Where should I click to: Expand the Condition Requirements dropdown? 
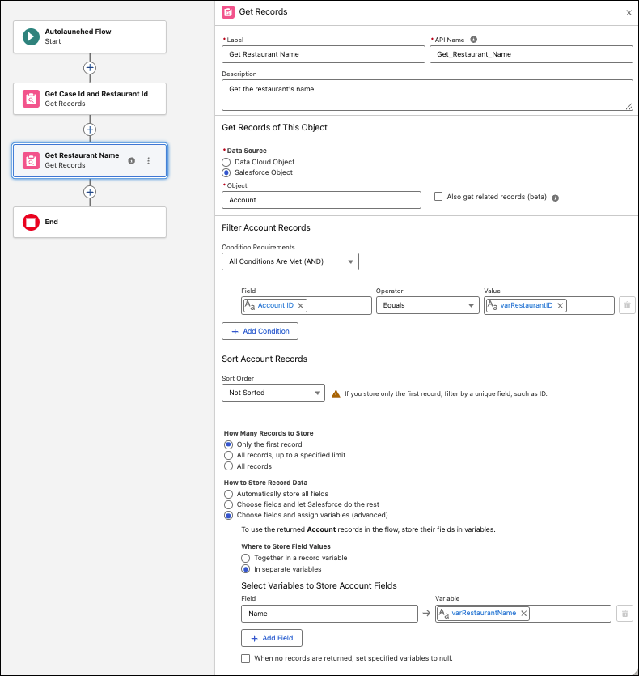pyautogui.click(x=290, y=261)
